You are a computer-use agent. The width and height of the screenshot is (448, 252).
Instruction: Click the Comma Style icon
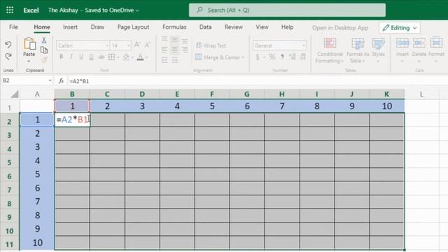[x=282, y=57]
